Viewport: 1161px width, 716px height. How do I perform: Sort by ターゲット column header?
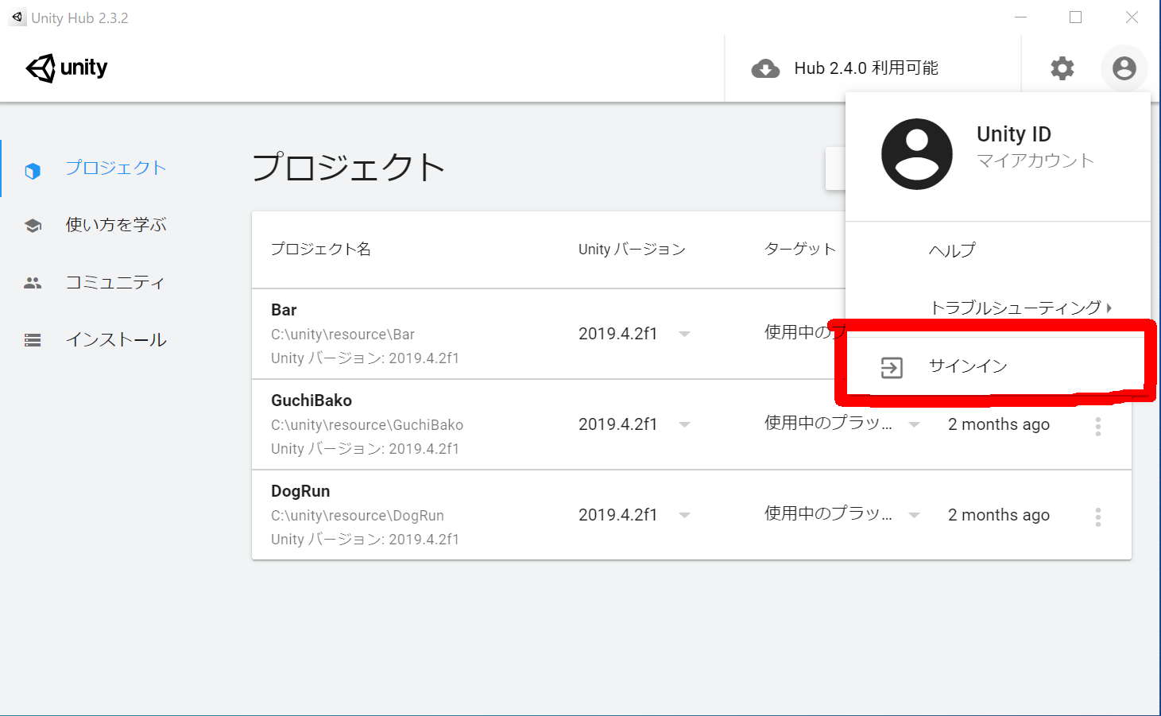800,249
